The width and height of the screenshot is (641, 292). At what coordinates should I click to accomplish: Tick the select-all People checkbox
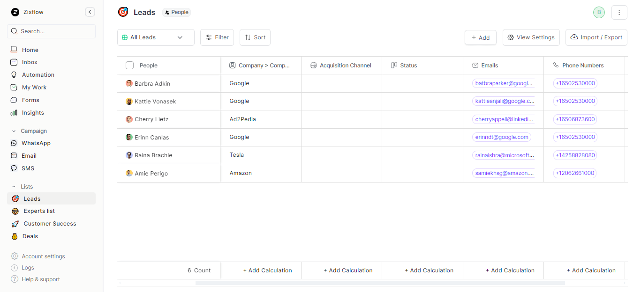(130, 66)
